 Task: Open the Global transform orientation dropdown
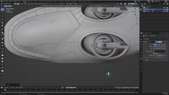pos(62,4)
